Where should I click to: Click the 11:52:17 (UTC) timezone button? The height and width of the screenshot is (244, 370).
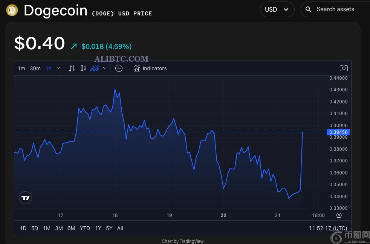pyautogui.click(x=328, y=228)
